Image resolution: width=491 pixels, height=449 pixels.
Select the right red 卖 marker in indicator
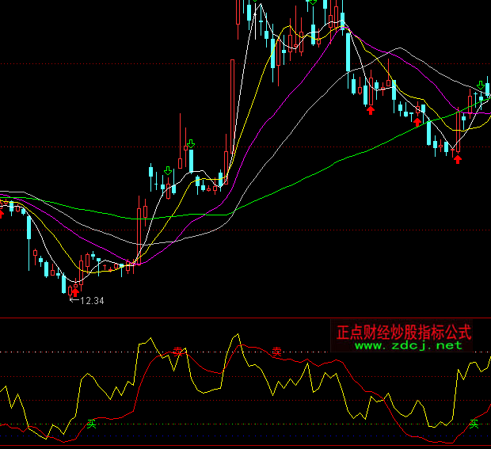[276, 351]
